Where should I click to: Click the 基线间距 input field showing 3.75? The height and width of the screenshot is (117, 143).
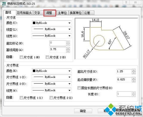tap(58, 50)
